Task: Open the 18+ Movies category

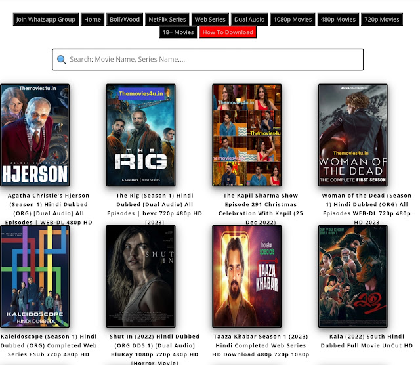Action: [x=178, y=32]
